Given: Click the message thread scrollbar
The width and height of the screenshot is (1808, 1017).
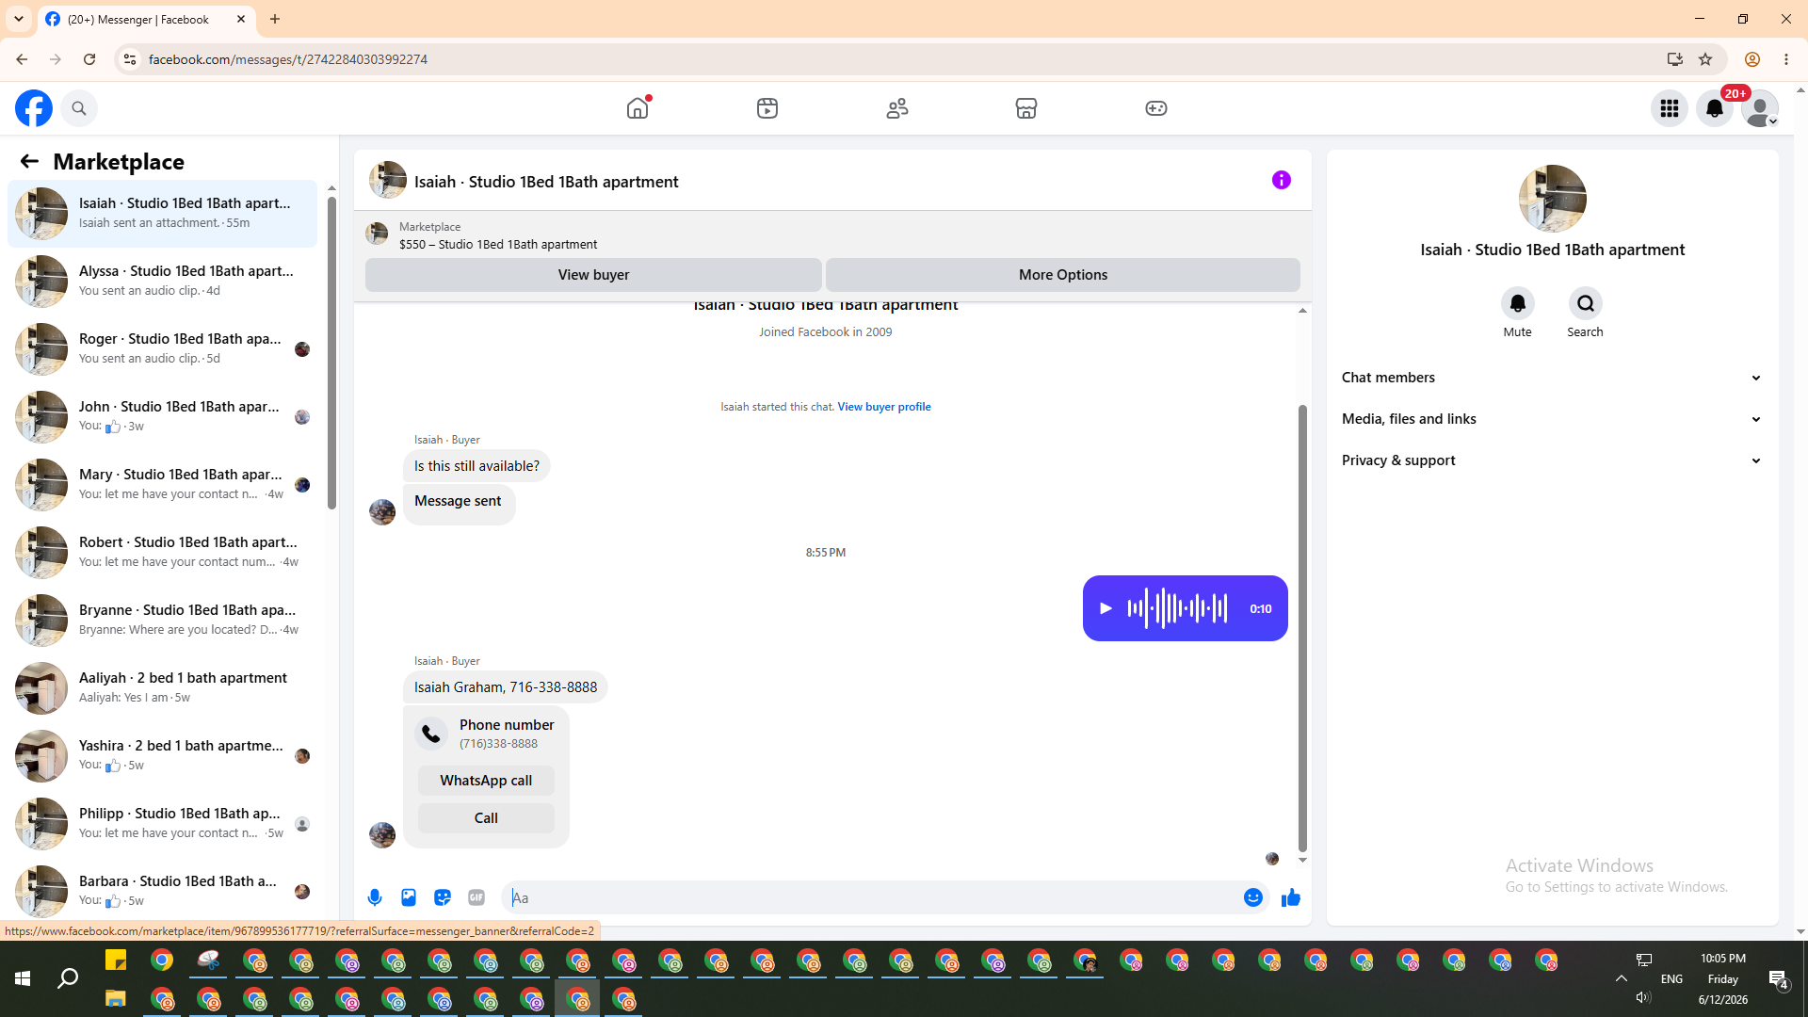Looking at the screenshot, I should [x=1302, y=628].
